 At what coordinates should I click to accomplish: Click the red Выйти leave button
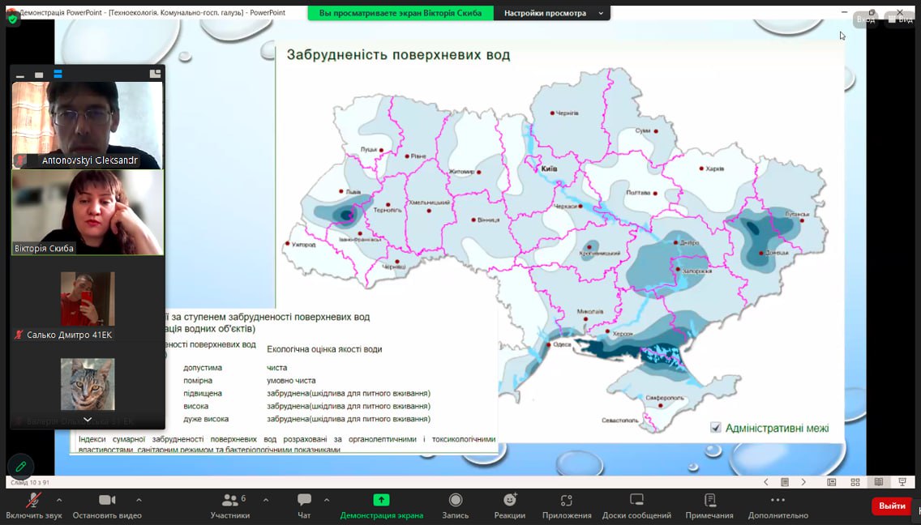click(892, 506)
